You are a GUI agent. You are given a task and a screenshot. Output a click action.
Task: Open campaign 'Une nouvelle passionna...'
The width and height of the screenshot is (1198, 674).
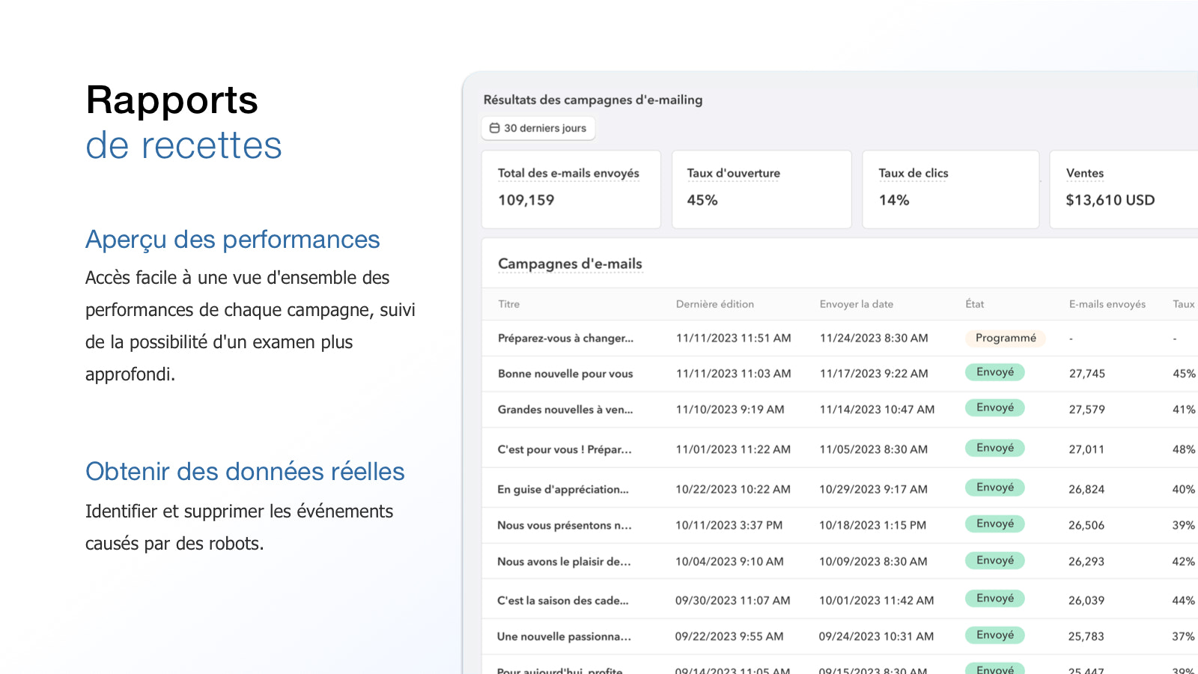(x=564, y=637)
